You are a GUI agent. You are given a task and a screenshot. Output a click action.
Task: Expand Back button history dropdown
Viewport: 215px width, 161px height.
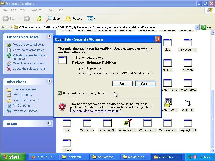click(x=19, y=19)
